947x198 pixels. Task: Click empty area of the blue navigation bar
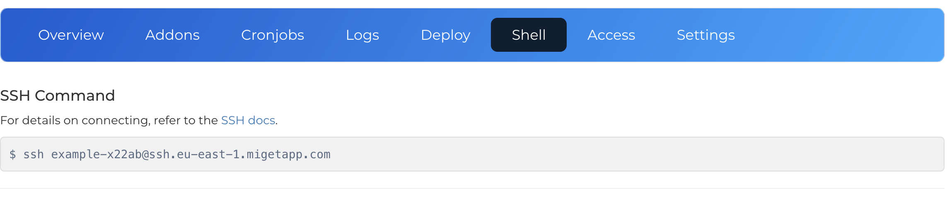pos(841,35)
